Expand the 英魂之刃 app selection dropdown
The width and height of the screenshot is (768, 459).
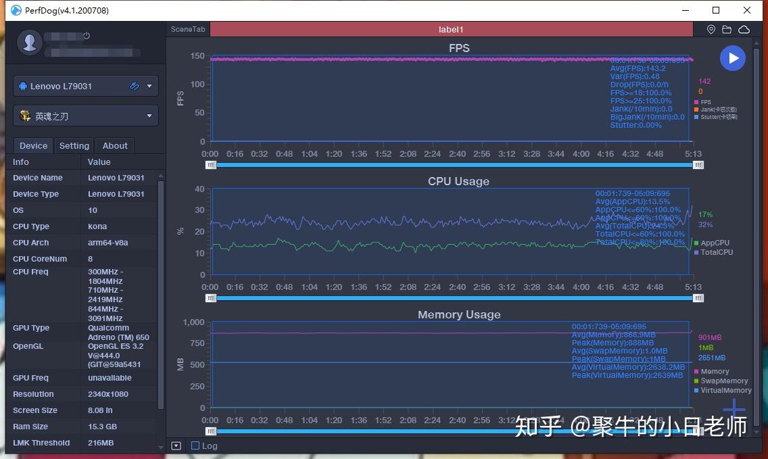[149, 116]
